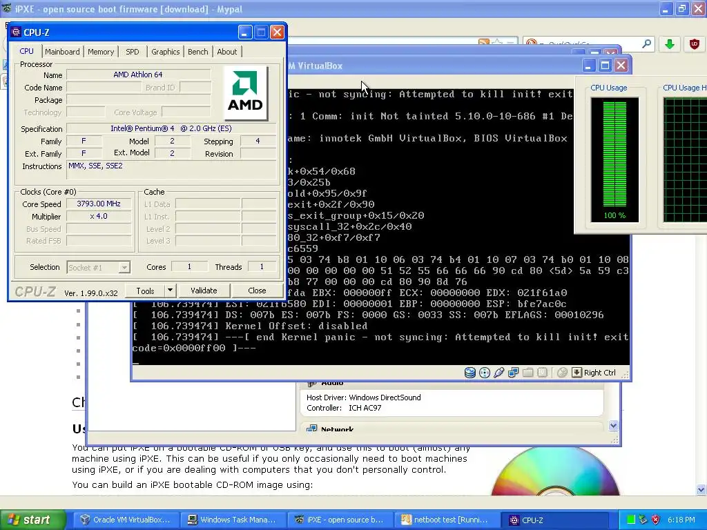This screenshot has height=530, width=707.
Task: Select the Intel Pentium 4 specification text
Action: [171, 129]
